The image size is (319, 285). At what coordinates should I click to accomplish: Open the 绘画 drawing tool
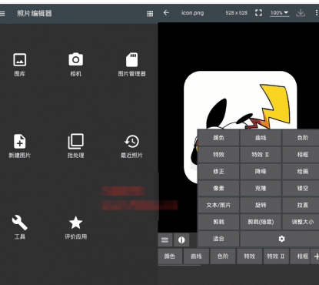[302, 172]
